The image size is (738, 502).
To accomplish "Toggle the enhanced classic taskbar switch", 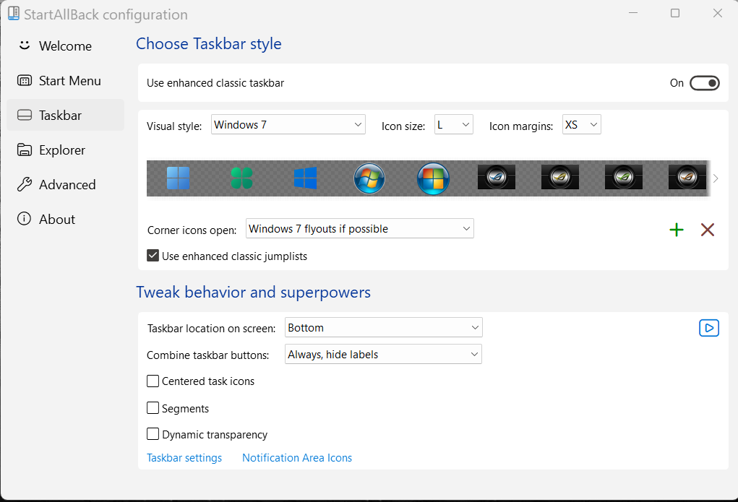I will click(x=704, y=83).
